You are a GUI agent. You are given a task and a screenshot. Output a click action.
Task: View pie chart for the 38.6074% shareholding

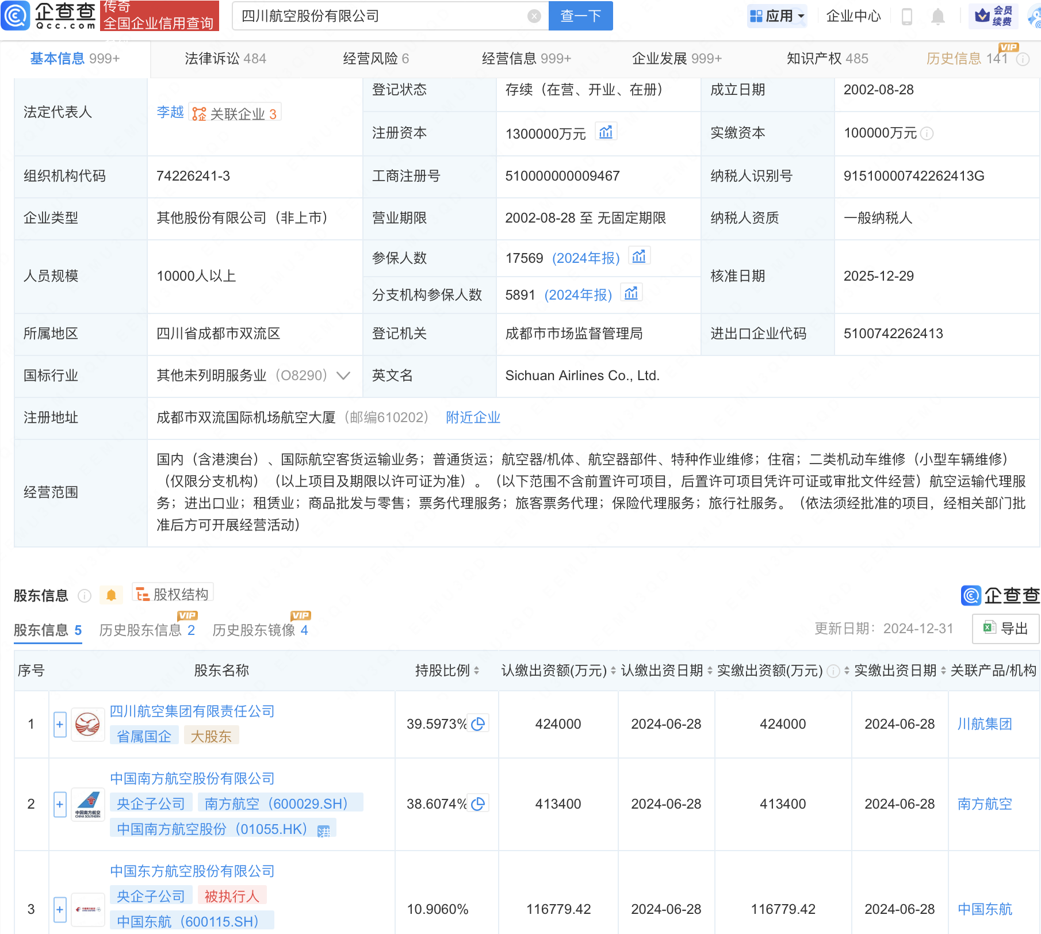coord(478,803)
